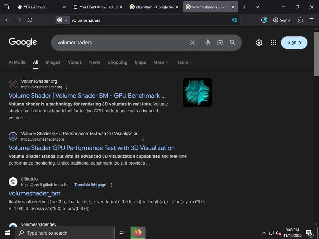Submit the search with the magnifier icon
This screenshot has width=319, height=239.
pyautogui.click(x=232, y=42)
